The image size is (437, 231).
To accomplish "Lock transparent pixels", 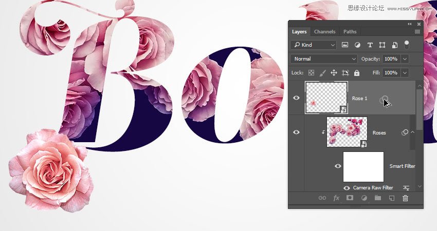I will [311, 73].
